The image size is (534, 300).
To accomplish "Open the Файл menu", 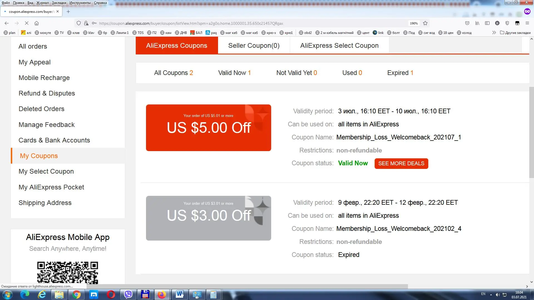I will coord(6,3).
